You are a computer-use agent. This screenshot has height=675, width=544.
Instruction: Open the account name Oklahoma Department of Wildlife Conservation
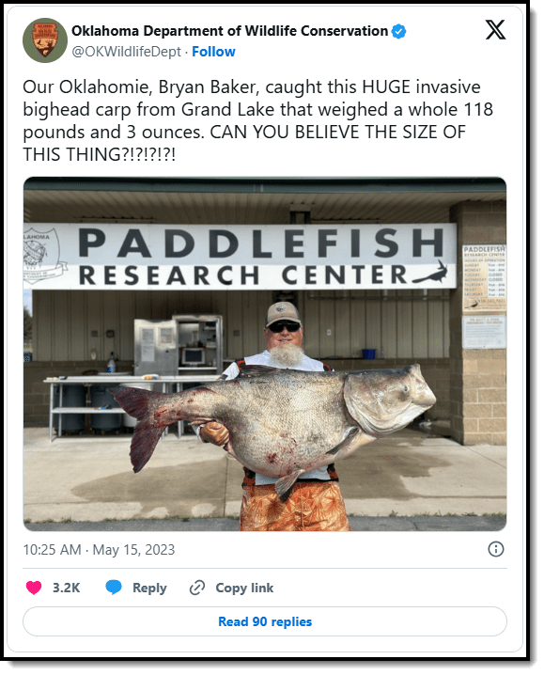point(230,31)
